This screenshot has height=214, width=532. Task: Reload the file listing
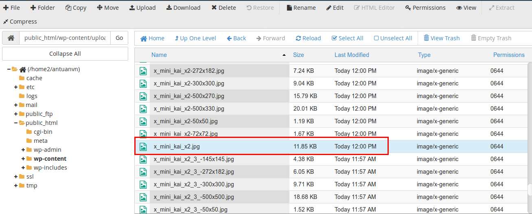(308, 38)
